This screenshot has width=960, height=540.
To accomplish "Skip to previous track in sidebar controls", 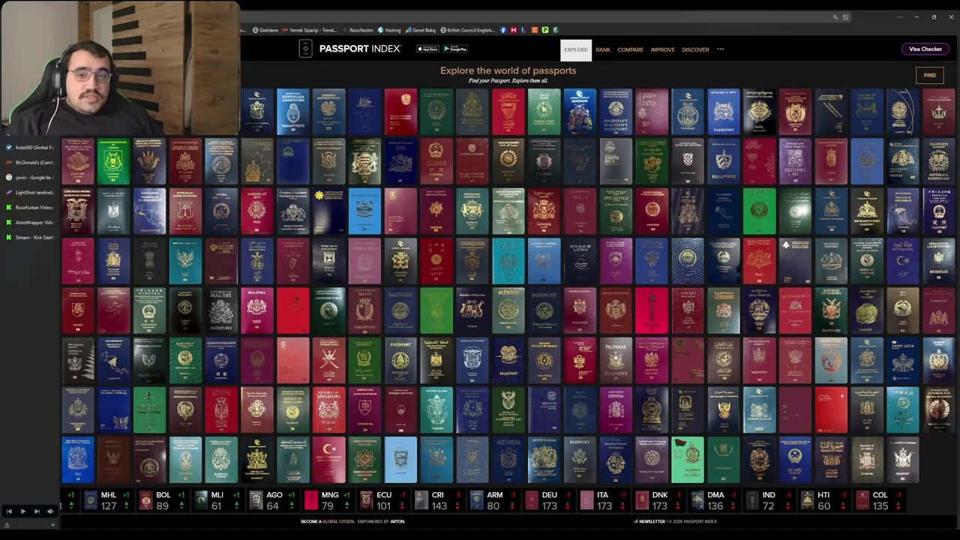I will point(9,511).
